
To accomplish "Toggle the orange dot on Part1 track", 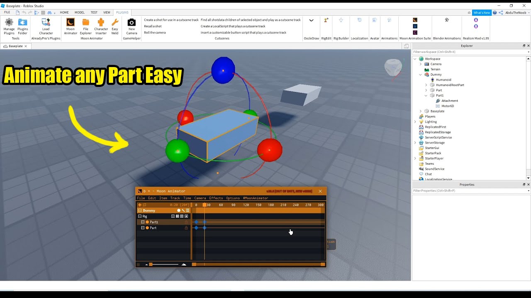I will click(x=147, y=222).
